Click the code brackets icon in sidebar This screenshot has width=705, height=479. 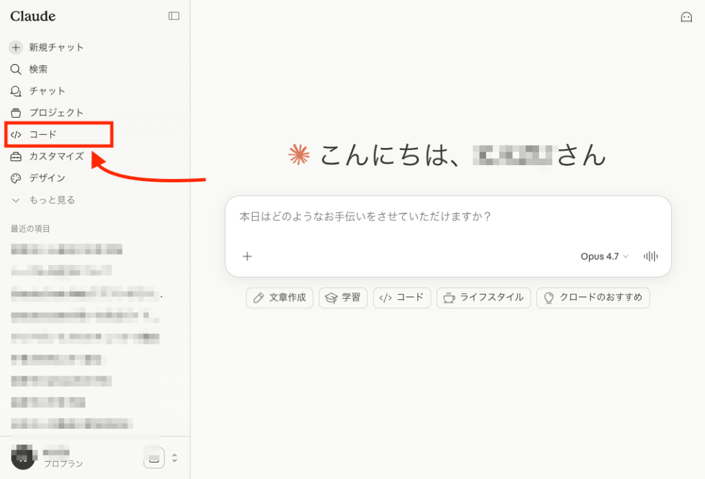(x=16, y=134)
